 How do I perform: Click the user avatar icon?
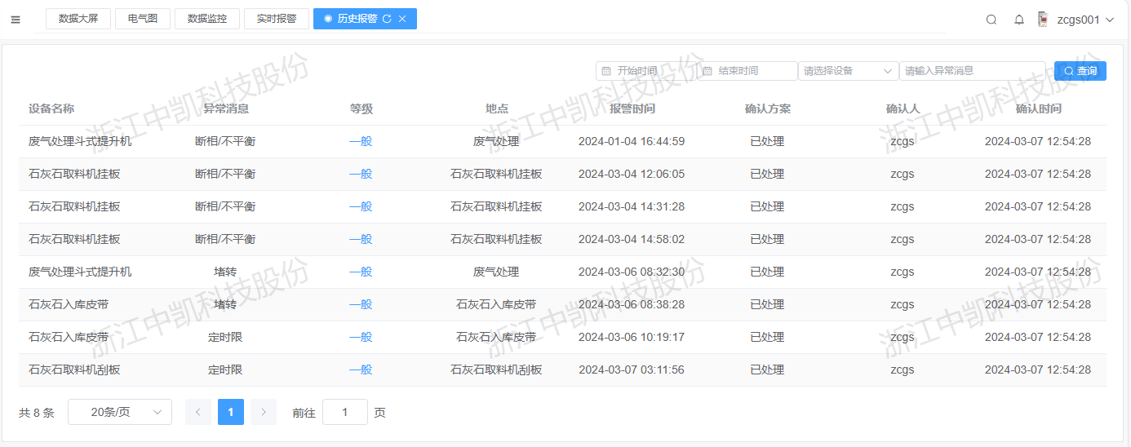coord(1042,20)
